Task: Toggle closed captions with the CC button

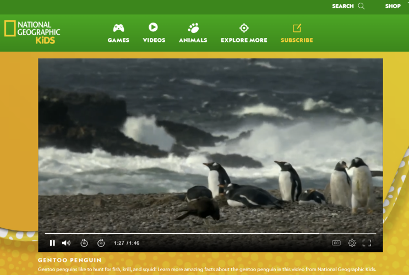Action: coord(336,243)
